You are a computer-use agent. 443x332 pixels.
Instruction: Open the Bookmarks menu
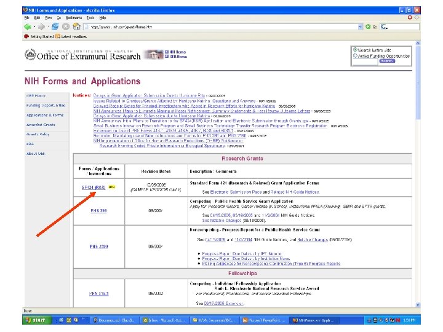74,17
